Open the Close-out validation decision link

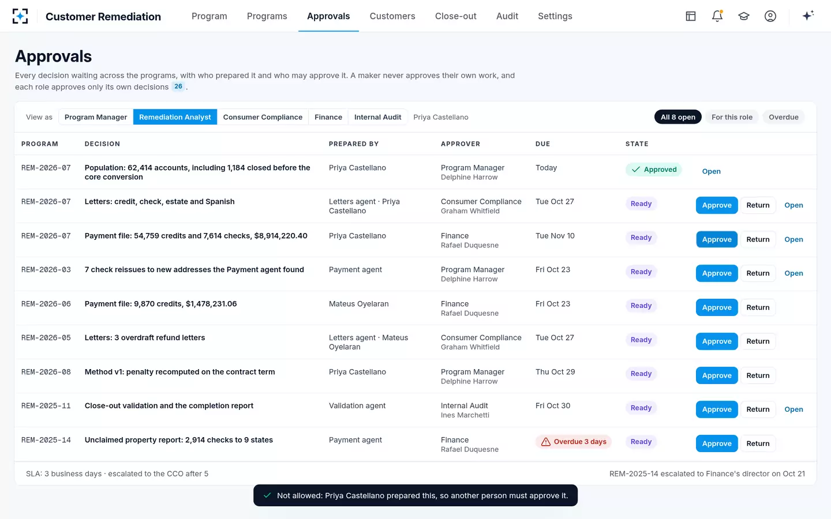pos(793,409)
